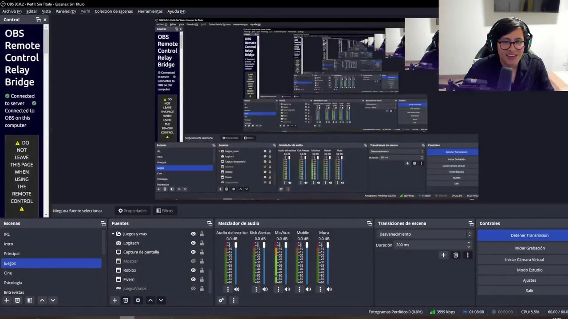Show the hidden Mostrar source
Screen dimensions: 568x319
tap(193, 261)
